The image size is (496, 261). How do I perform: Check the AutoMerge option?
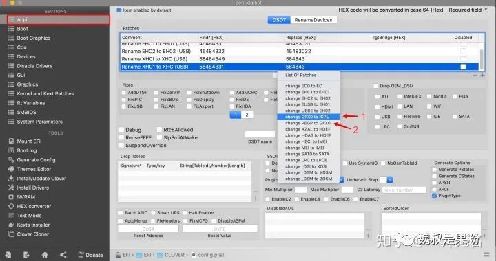[121, 221]
